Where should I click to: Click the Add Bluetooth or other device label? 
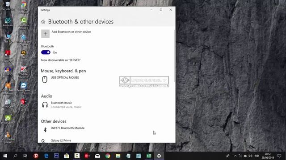(x=71, y=32)
